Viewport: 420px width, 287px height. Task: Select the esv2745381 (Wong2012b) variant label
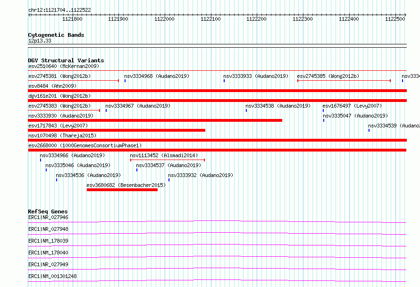click(59, 76)
